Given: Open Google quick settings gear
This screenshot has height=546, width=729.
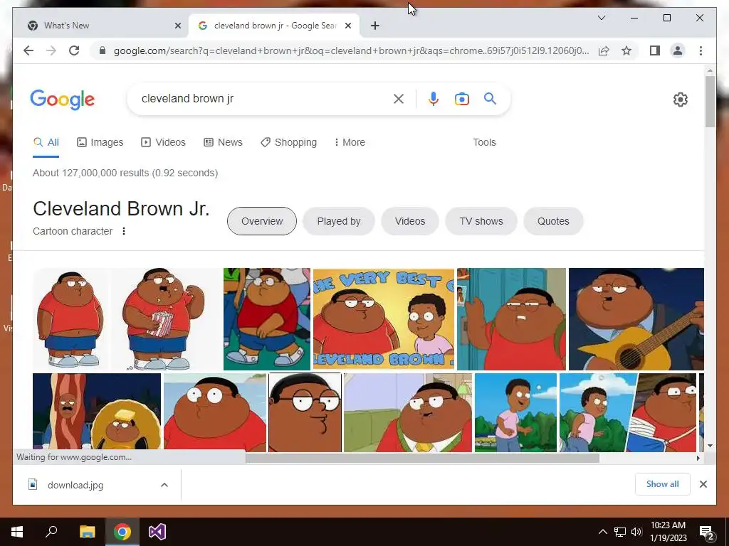Looking at the screenshot, I should click(x=680, y=100).
